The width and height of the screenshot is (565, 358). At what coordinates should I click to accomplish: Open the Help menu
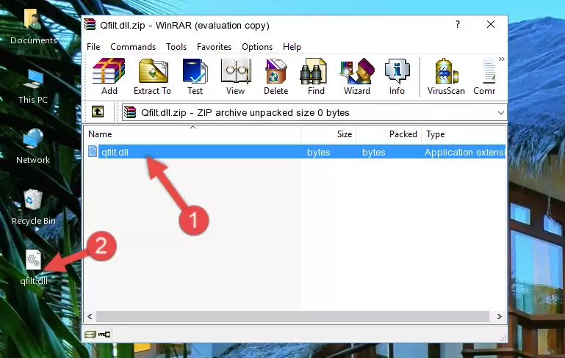pyautogui.click(x=292, y=47)
